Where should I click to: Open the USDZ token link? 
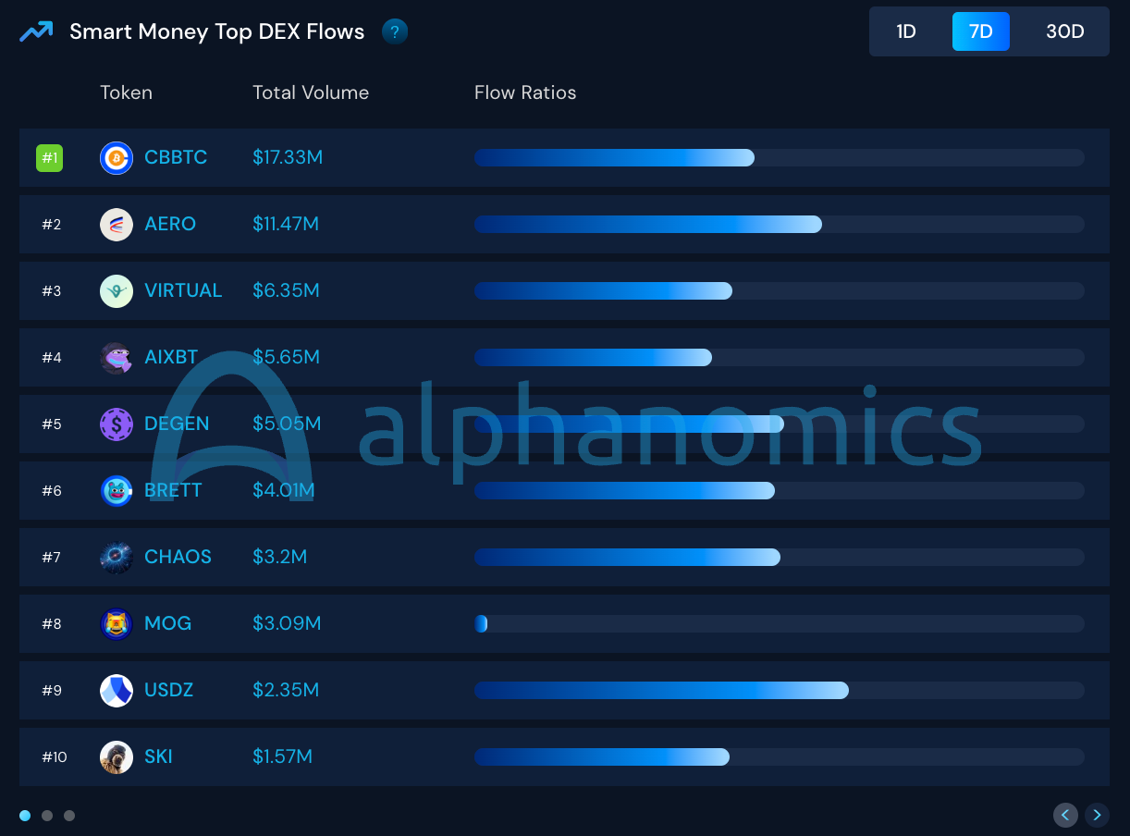168,691
